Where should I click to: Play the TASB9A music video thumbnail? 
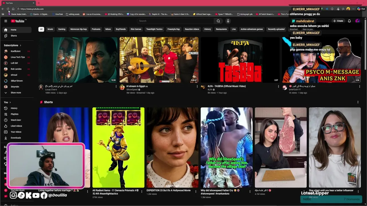coord(240,60)
